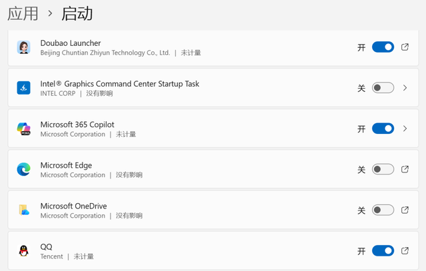Viewport: 426px width, 271px height.
Task: Expand Microsoft 365 Copilot details chevron
Action: [405, 129]
